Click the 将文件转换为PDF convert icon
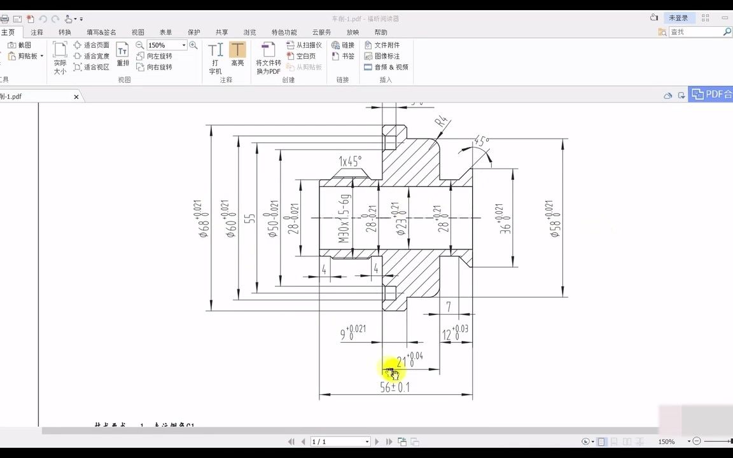 click(268, 56)
